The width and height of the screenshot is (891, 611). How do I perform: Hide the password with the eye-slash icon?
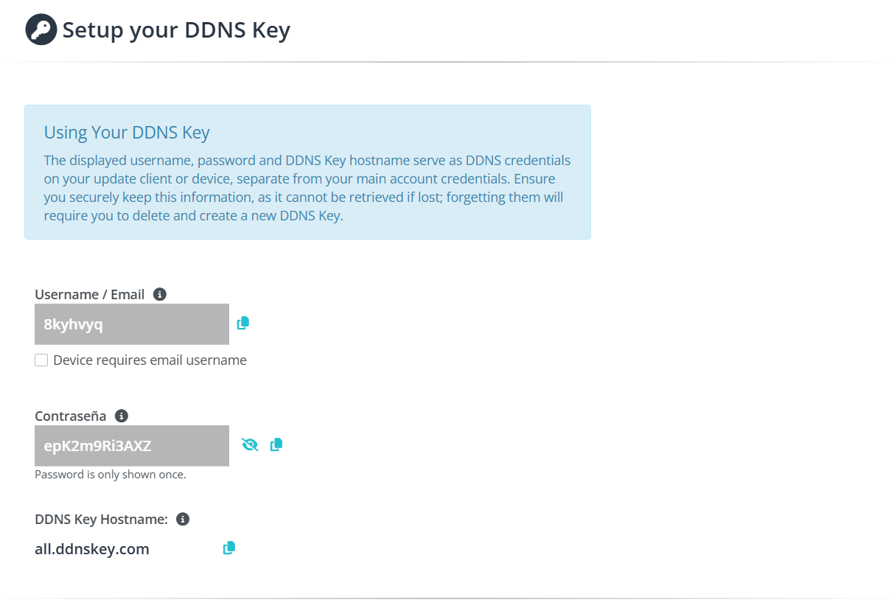point(250,444)
